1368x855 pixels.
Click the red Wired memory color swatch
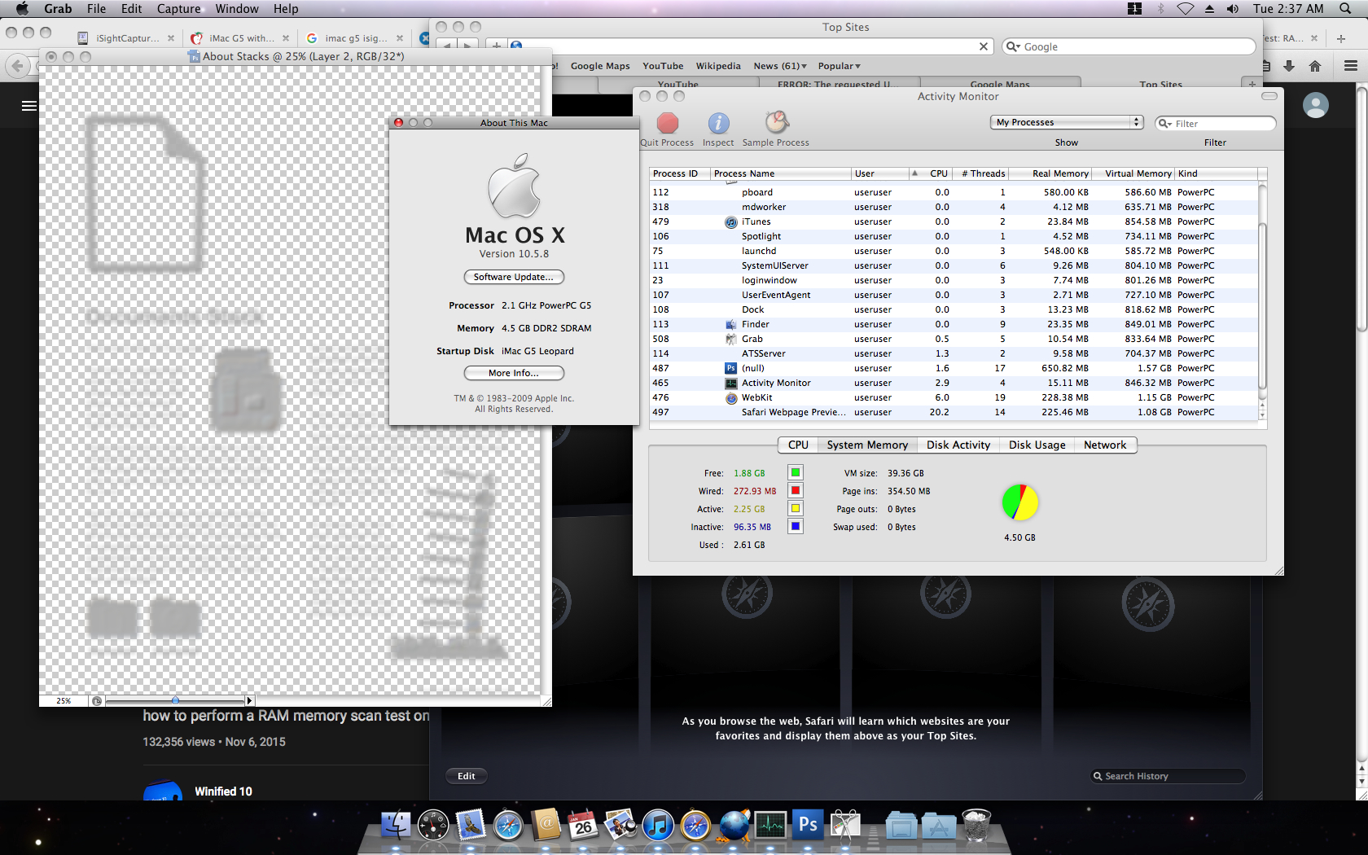click(796, 490)
